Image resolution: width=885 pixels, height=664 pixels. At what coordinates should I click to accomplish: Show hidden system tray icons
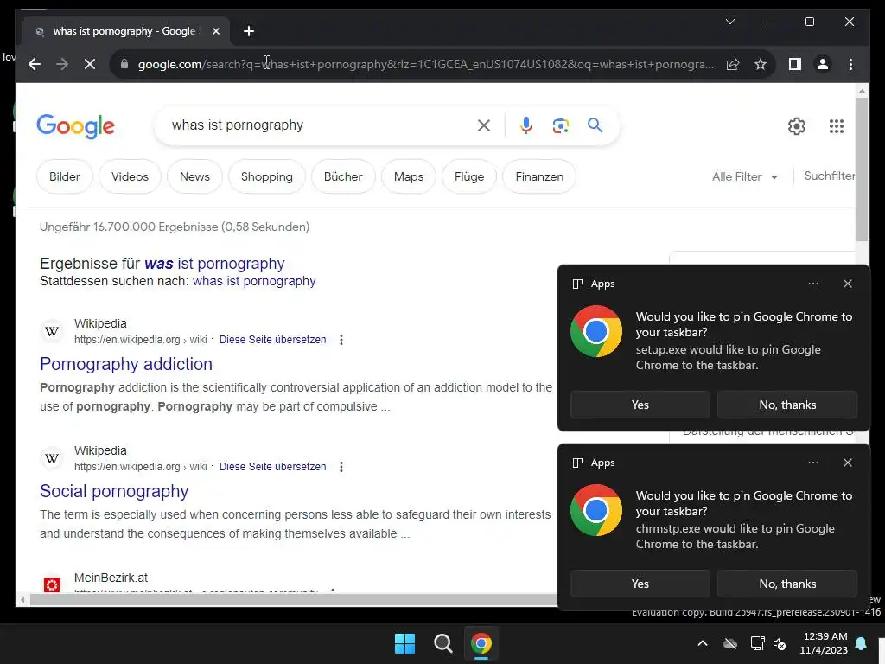tap(702, 643)
